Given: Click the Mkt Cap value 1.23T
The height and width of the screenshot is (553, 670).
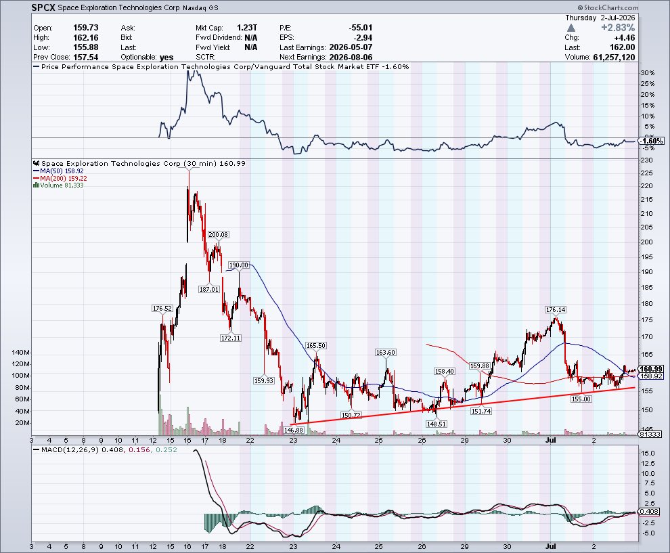Looking at the screenshot, I should point(247,27).
